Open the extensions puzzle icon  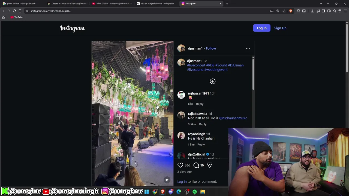[299, 11]
